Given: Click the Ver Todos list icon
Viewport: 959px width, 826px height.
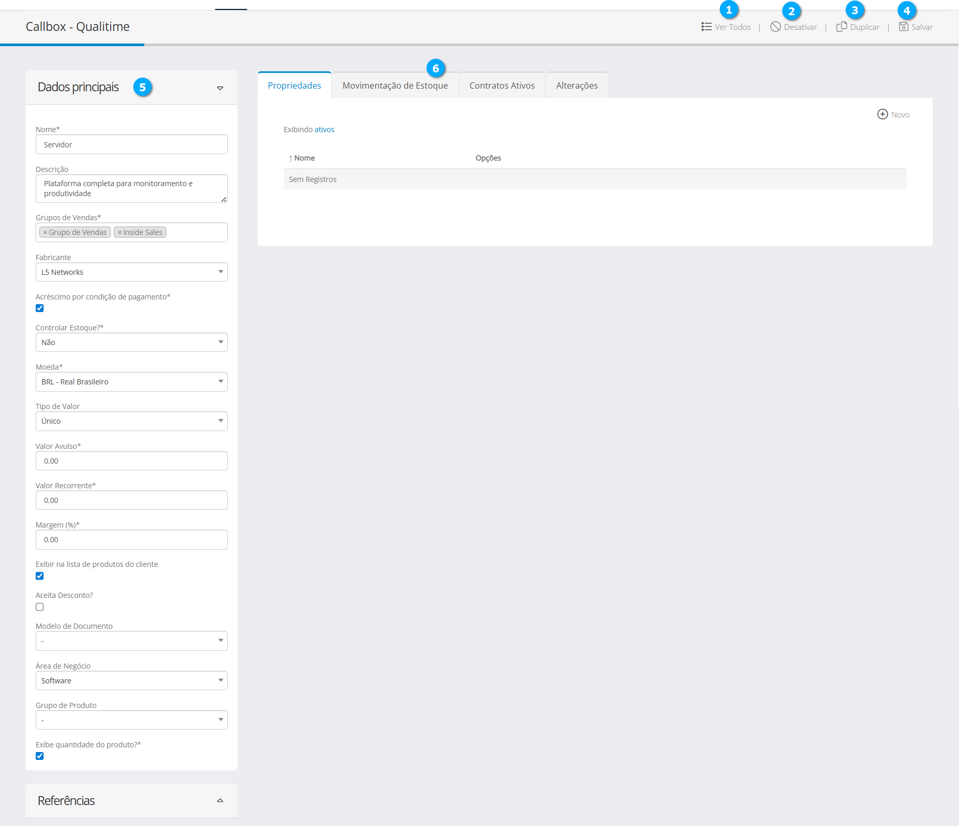Looking at the screenshot, I should click(706, 27).
